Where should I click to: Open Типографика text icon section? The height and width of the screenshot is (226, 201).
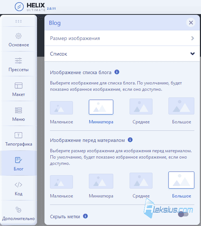19,135
